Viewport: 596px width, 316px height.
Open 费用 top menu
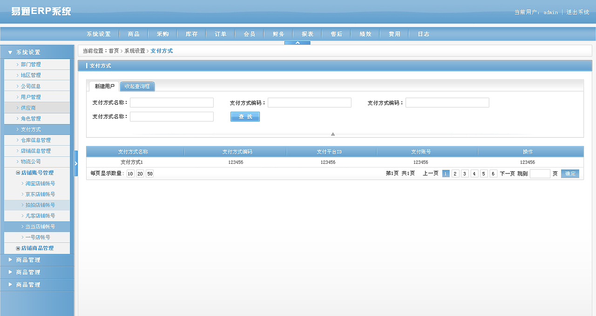coord(394,34)
